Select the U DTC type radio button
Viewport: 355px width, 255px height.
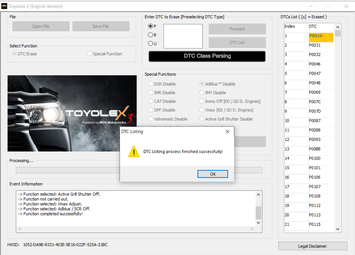point(150,43)
